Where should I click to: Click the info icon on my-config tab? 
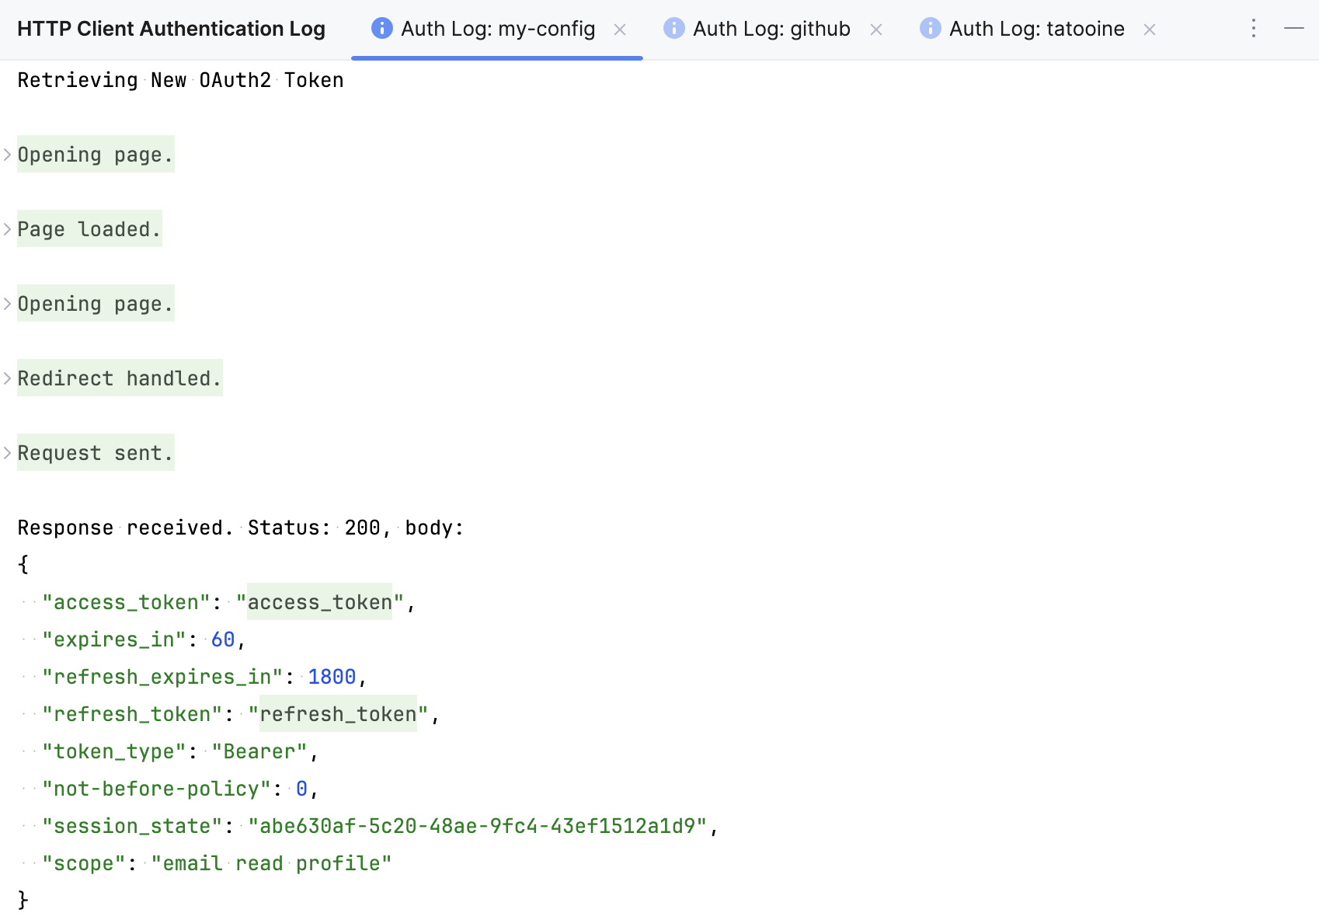[x=381, y=29]
